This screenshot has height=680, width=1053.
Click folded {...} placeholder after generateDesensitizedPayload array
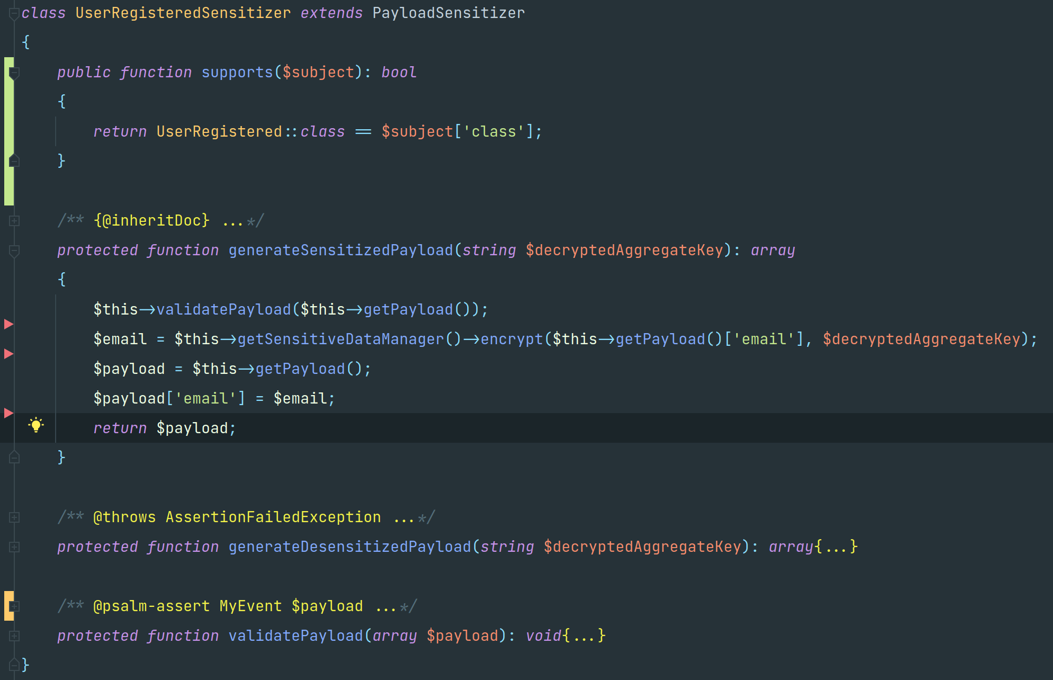coord(836,547)
